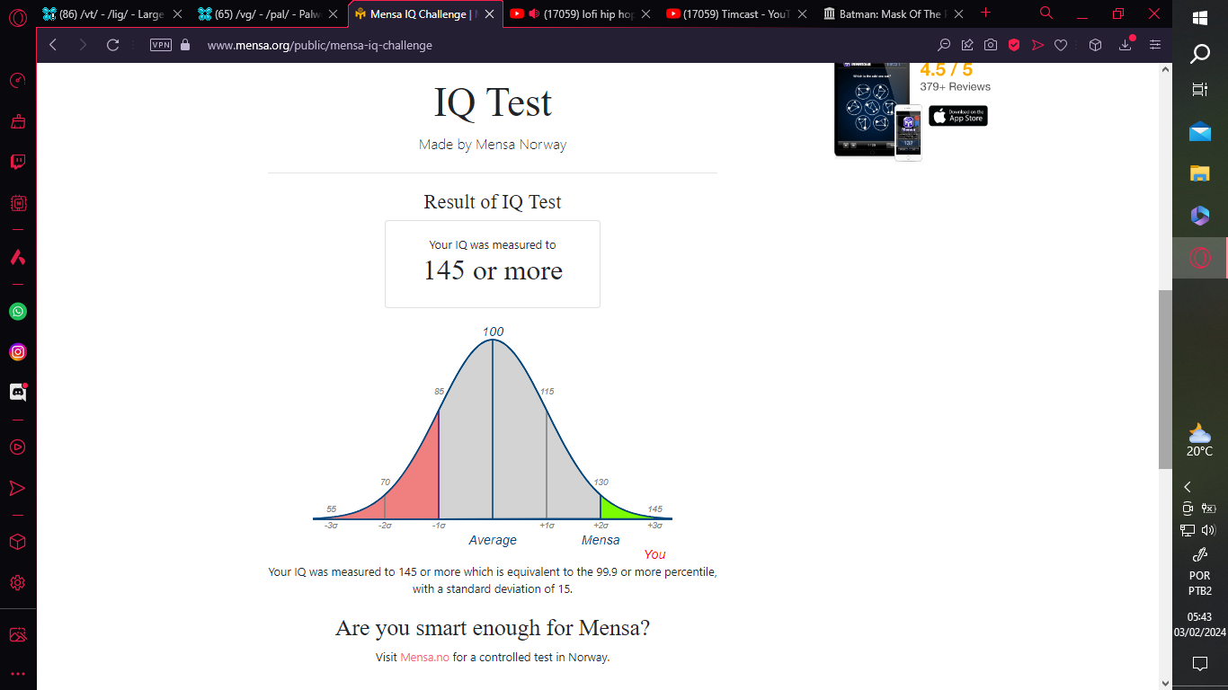Close the Batman tab
This screenshot has height=690, width=1228.
point(958,14)
